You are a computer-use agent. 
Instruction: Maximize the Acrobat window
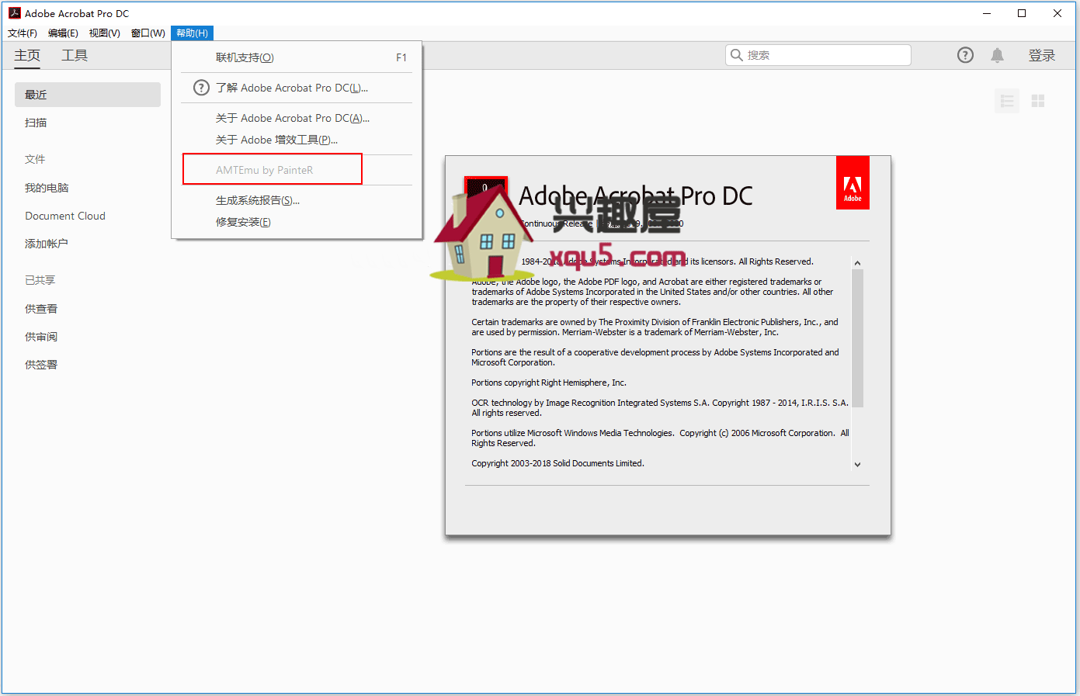pos(1022,13)
